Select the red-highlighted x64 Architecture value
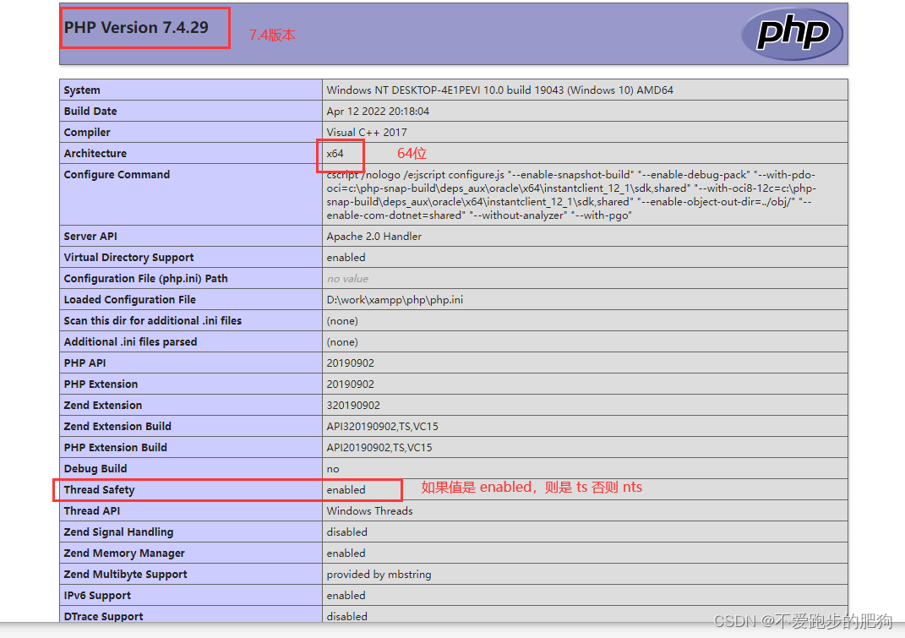The width and height of the screenshot is (905, 638). 336,155
